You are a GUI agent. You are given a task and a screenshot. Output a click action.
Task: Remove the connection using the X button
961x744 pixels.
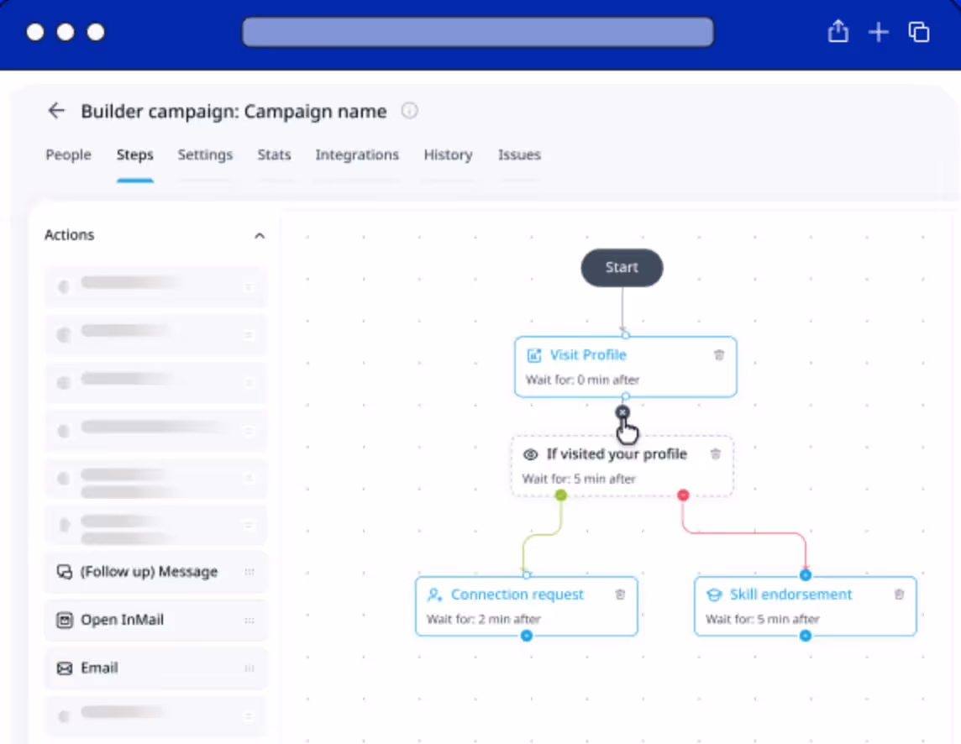622,412
